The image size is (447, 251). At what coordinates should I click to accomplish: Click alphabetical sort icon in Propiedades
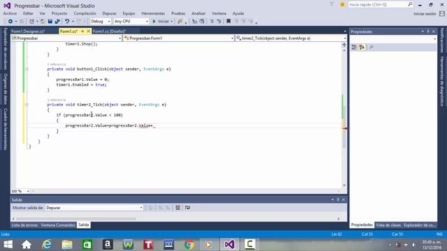pos(362,47)
